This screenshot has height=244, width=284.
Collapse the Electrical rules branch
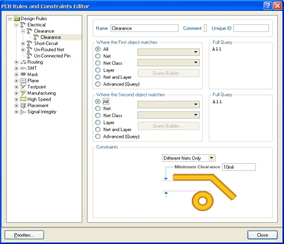[x=17, y=25]
